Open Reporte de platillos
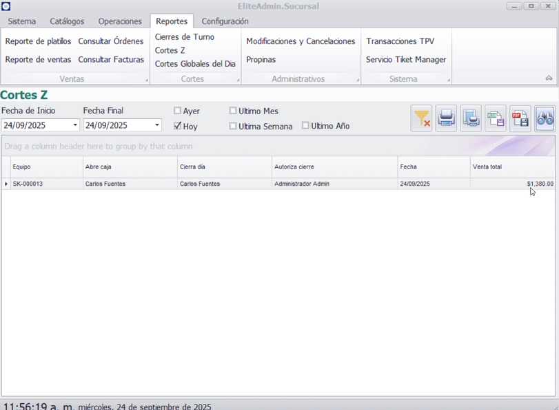This screenshot has height=410, width=559. pyautogui.click(x=38, y=41)
